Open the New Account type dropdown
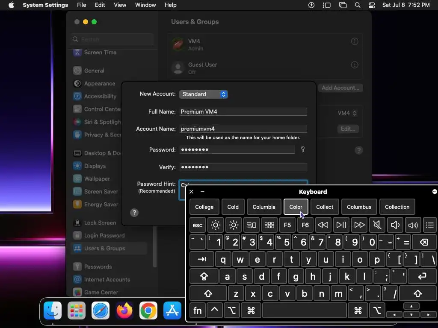The height and width of the screenshot is (328, 438). 204,94
